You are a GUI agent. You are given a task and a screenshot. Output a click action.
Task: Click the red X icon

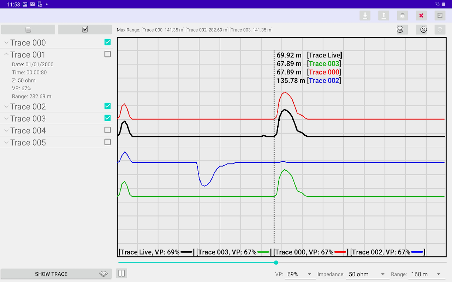421,16
